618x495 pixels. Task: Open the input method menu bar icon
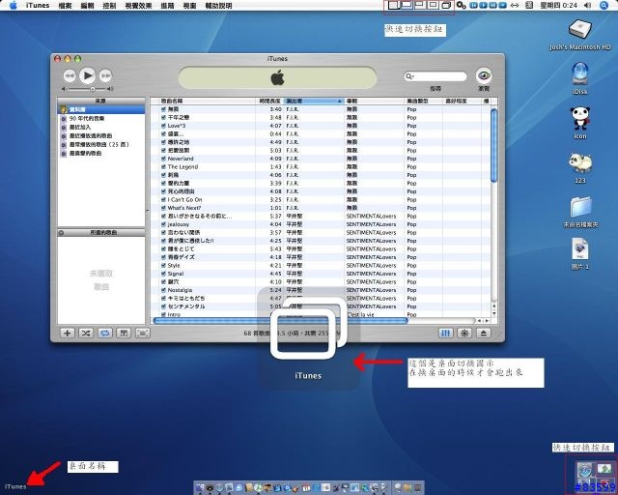529,5
